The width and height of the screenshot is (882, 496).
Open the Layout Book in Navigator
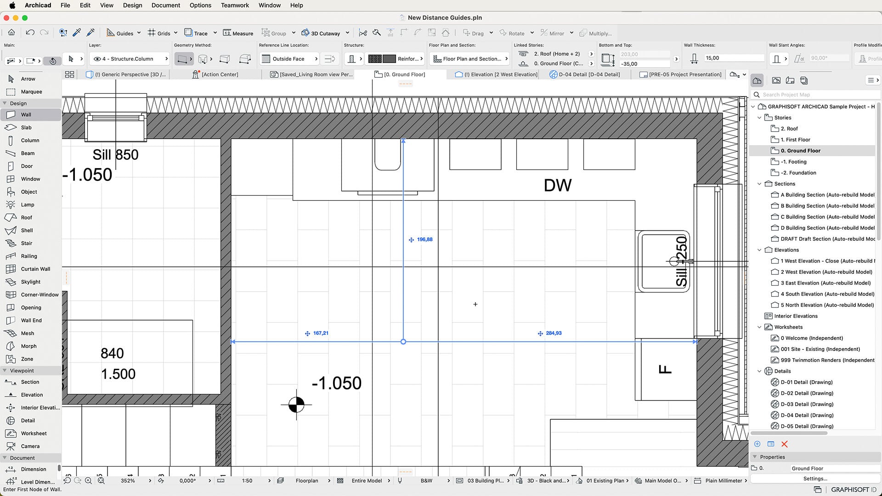790,80
